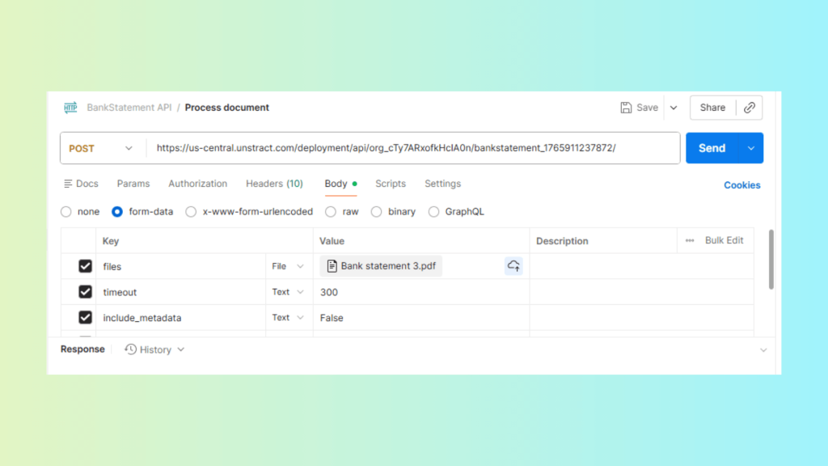Change the files key type dropdown

point(288,266)
